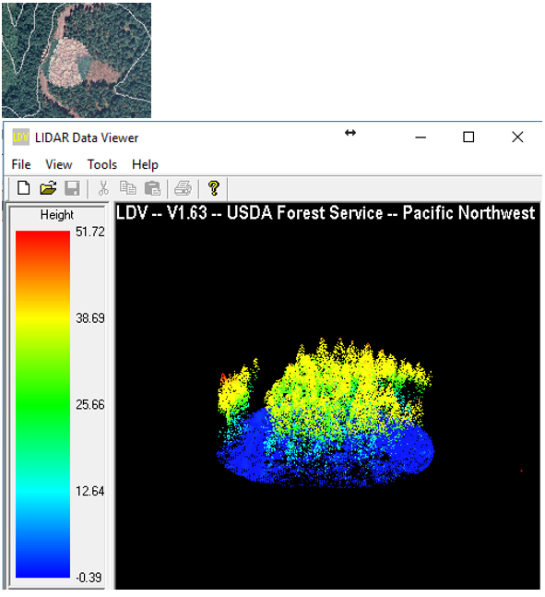The image size is (545, 597).
Task: Click the New document toolbar icon
Action: click(x=24, y=188)
